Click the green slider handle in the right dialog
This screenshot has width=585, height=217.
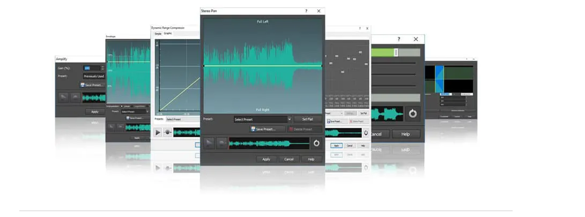[397, 52]
